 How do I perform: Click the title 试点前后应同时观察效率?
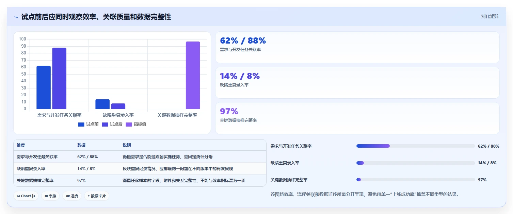(x=96, y=17)
